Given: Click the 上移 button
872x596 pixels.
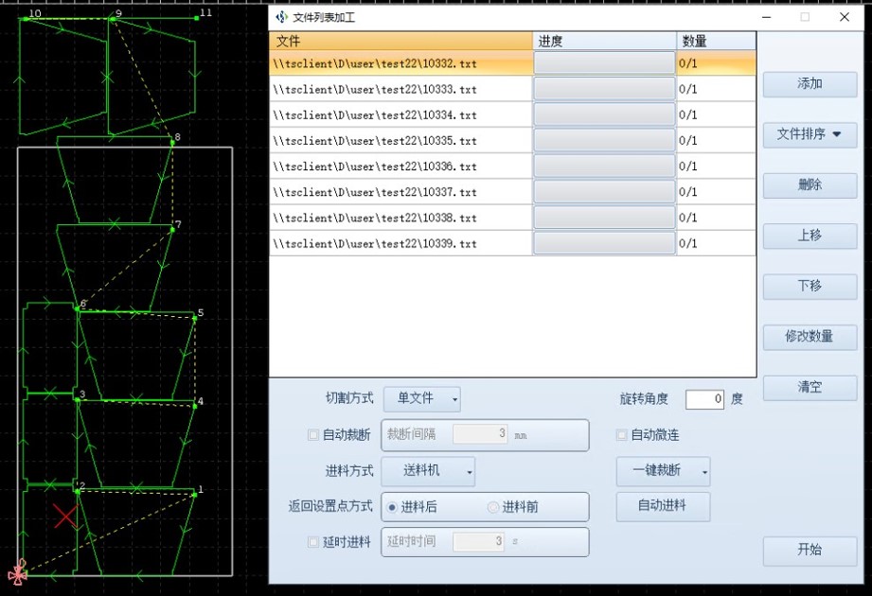Looking at the screenshot, I should point(810,236).
